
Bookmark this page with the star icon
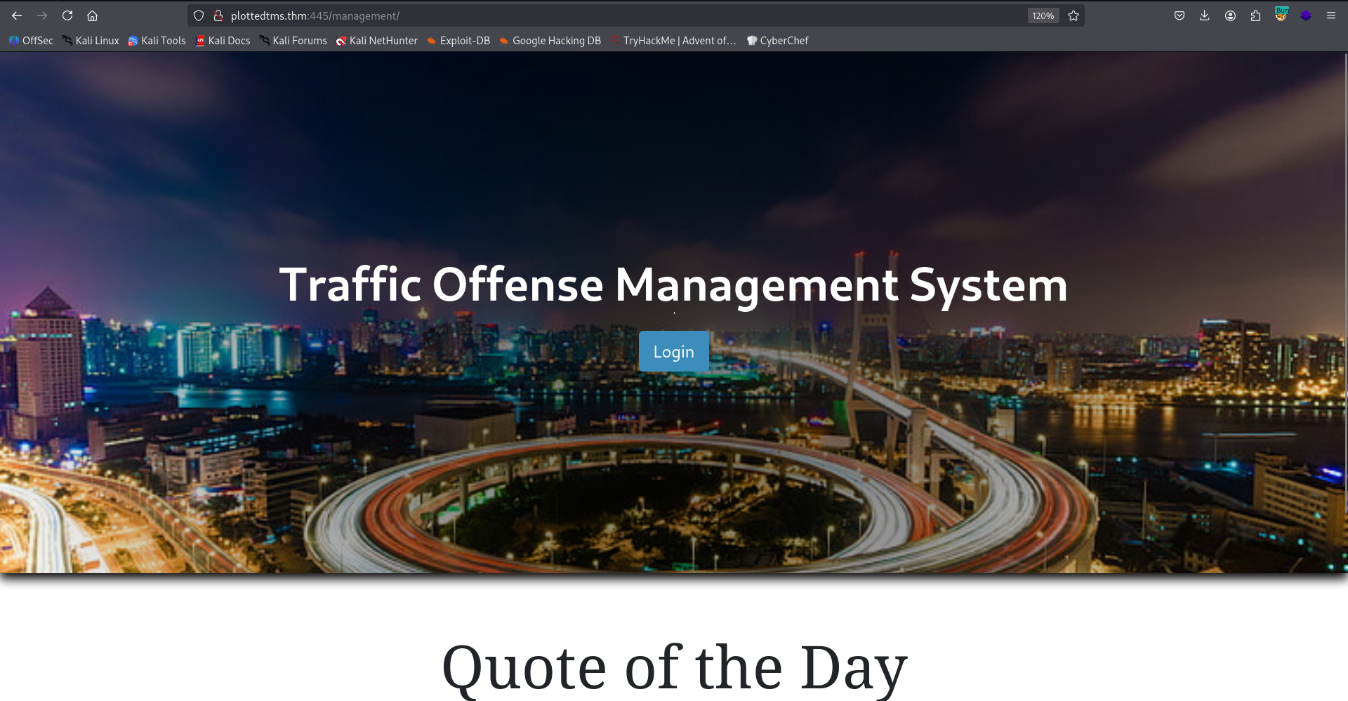tap(1073, 15)
